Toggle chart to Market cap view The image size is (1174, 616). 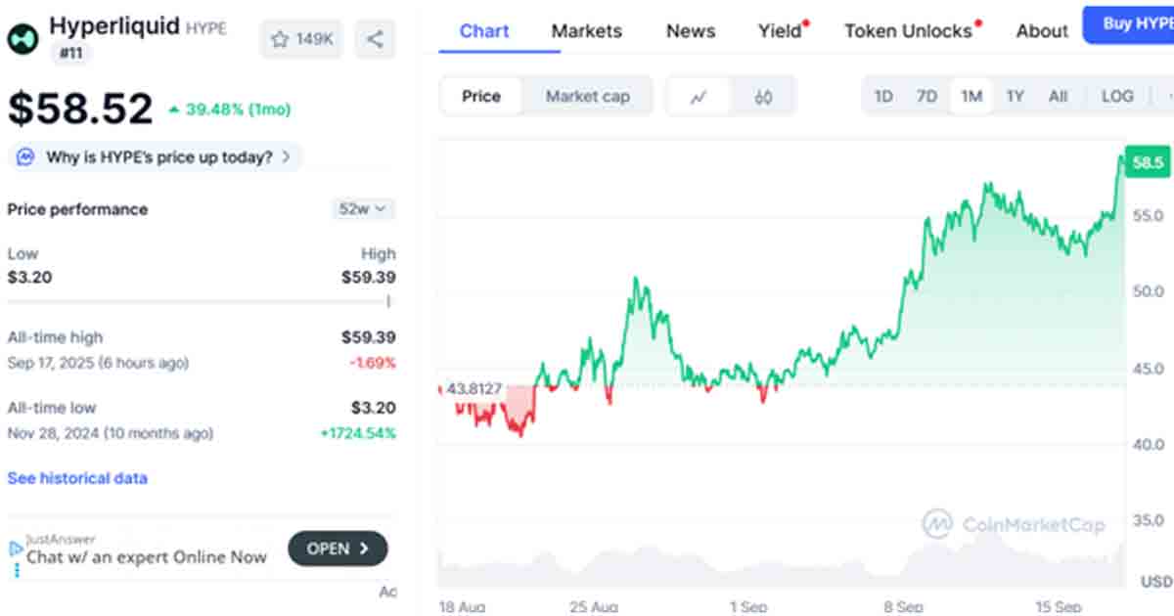pyautogui.click(x=587, y=97)
